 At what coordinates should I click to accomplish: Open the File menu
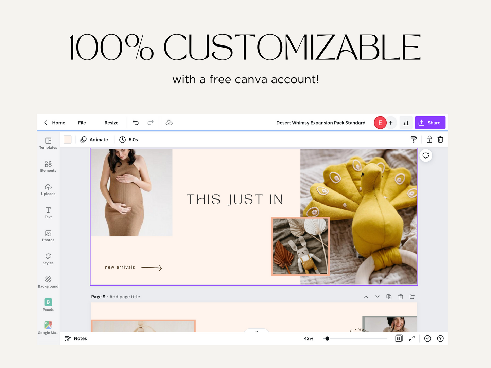click(x=82, y=123)
